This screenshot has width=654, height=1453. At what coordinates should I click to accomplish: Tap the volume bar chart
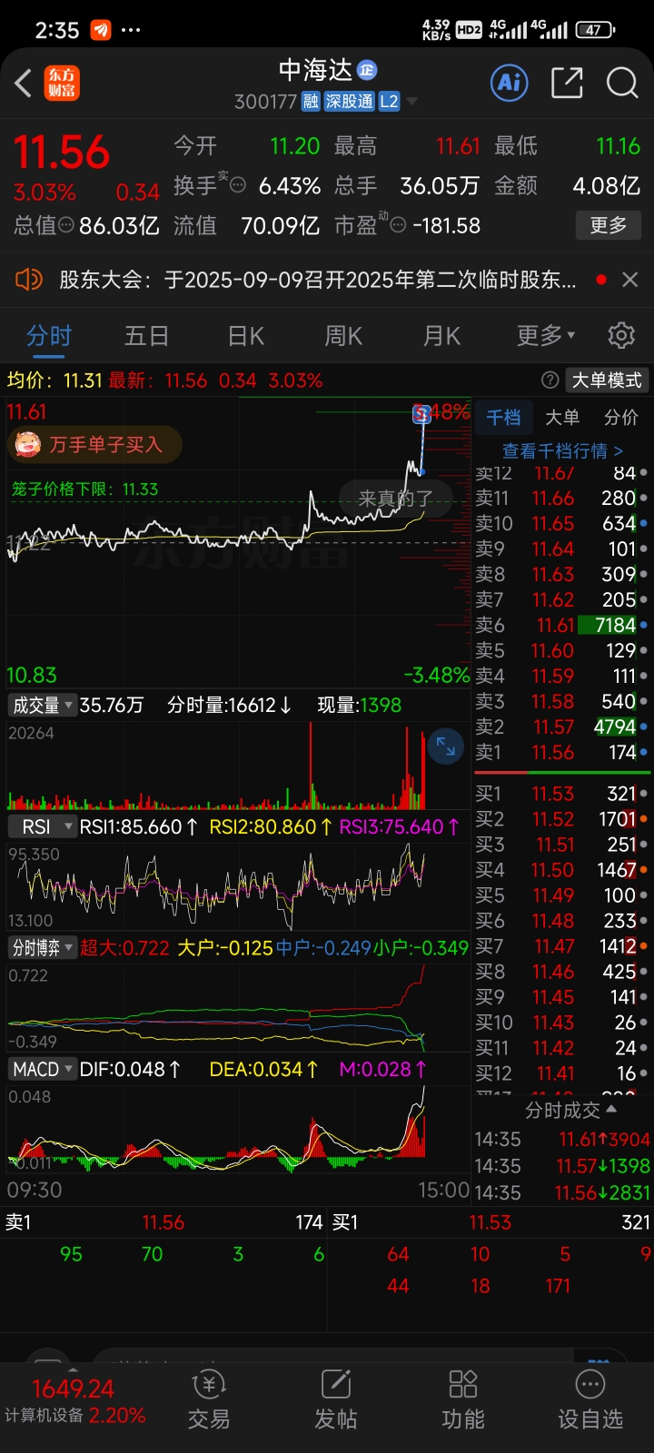pos(239,765)
